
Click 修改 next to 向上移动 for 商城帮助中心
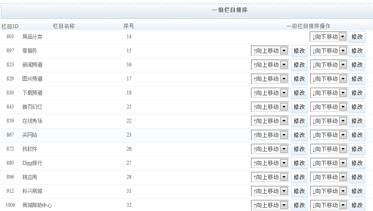point(299,205)
